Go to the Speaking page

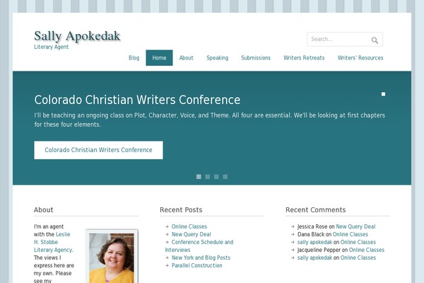tap(218, 58)
